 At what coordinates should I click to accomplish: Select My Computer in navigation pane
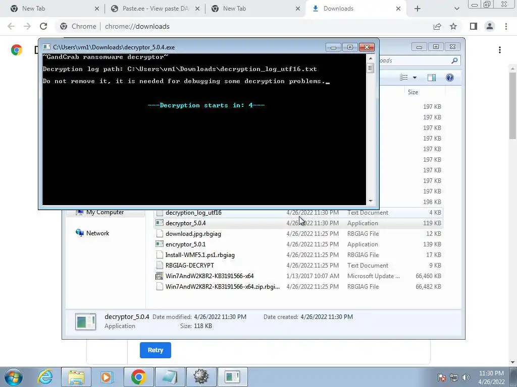[x=105, y=212]
